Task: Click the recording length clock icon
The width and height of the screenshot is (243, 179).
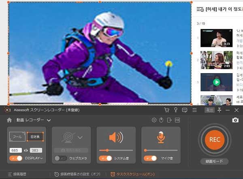Action: 57,175
